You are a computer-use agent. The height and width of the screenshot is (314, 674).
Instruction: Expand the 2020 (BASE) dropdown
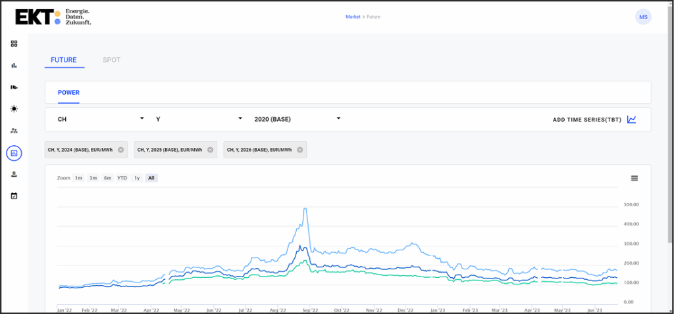click(298, 120)
